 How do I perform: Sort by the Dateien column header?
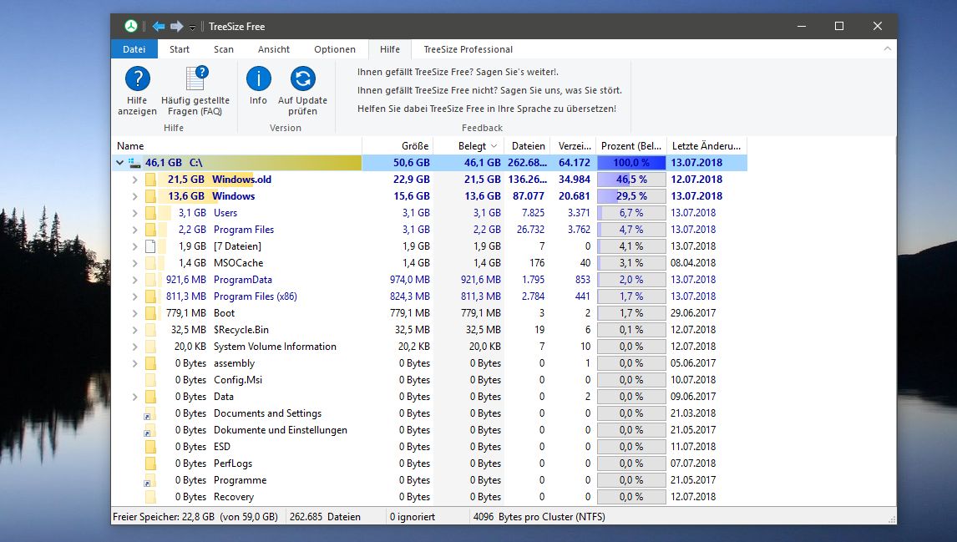527,146
